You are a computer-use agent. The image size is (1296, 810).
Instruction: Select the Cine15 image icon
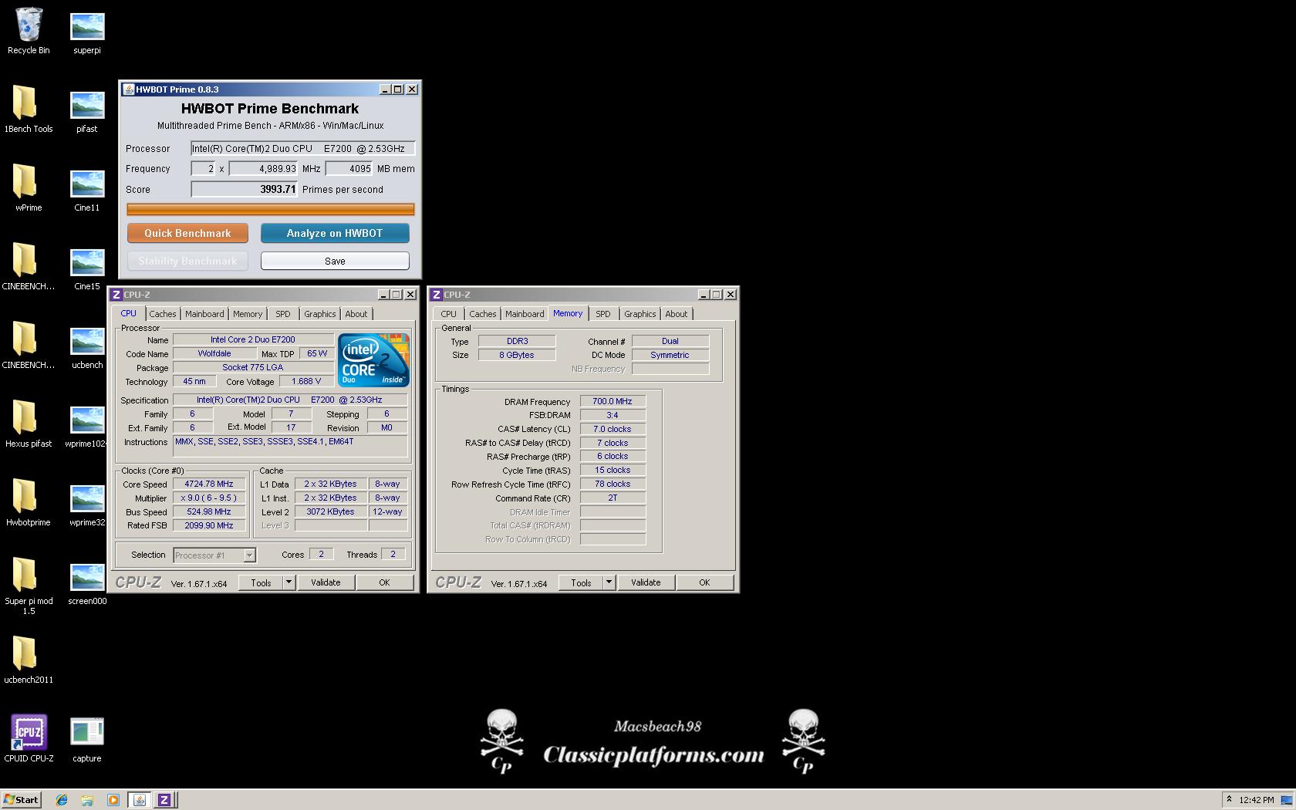[87, 268]
